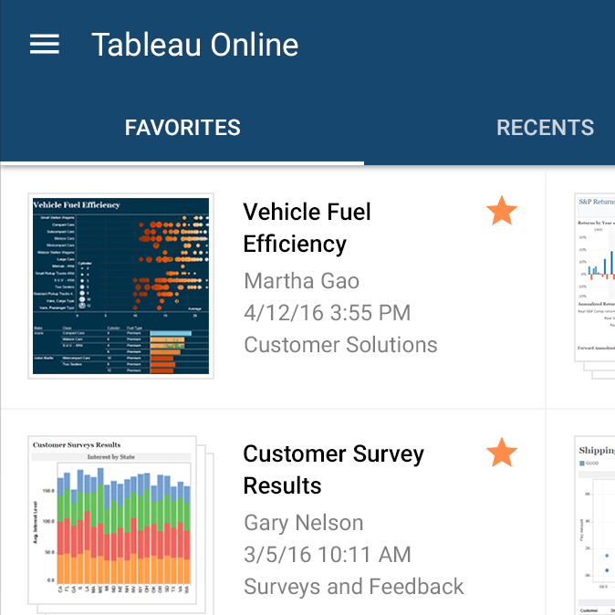Click the 3/5/16 10:11 AM timestamp

point(327,555)
